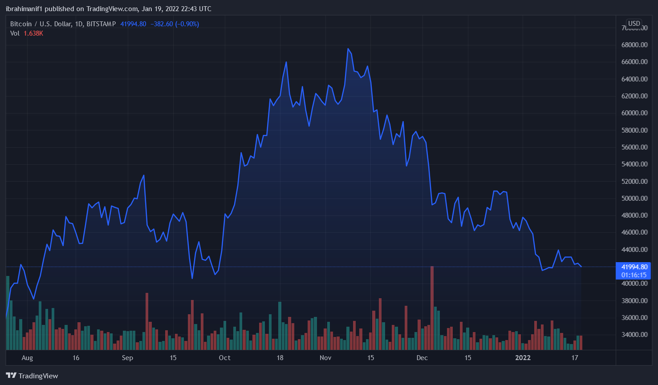
Task: Select the Dec label on the time axis
Action: [x=422, y=358]
